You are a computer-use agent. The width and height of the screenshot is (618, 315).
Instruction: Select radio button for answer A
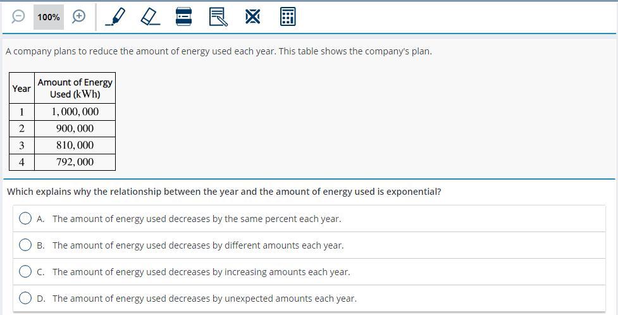[25, 218]
